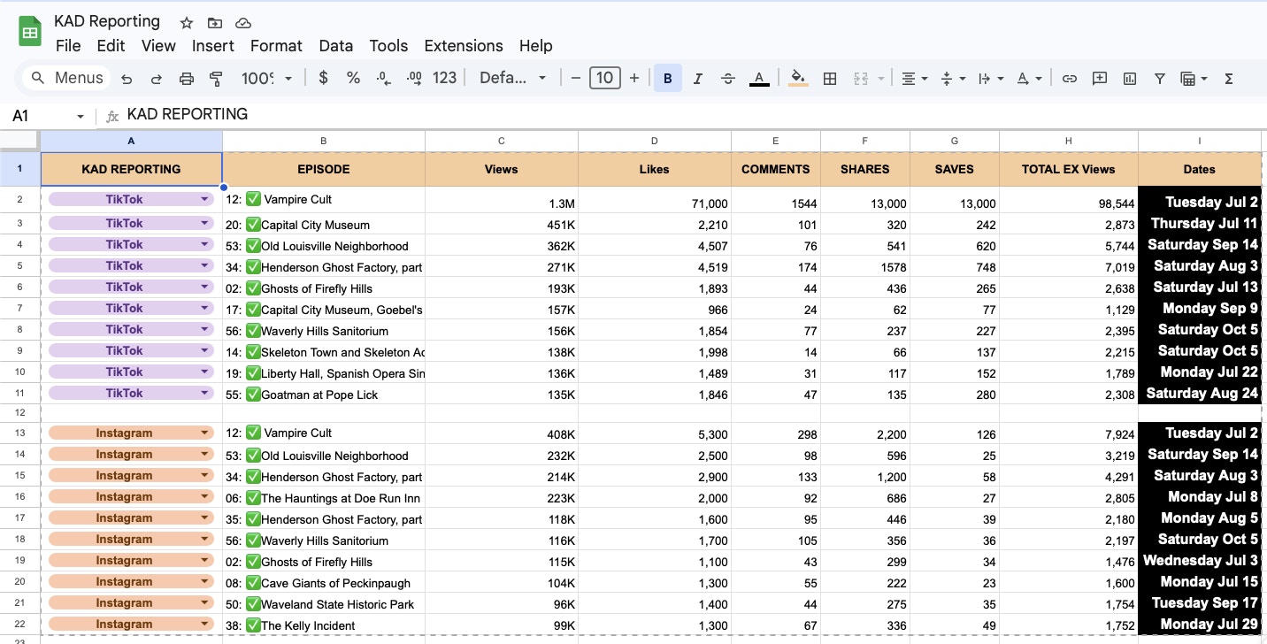Click the Functions sigma icon
Viewport: 1267px width, 644px height.
pyautogui.click(x=1228, y=79)
